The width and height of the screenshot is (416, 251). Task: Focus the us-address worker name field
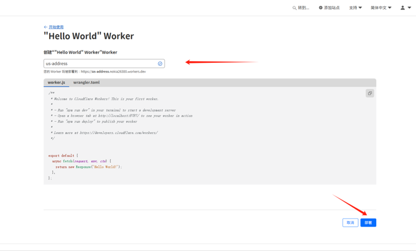pyautogui.click(x=104, y=63)
